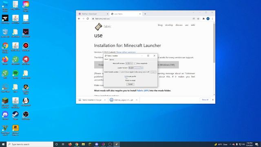This screenshot has width=261, height=147.
Task: Open the Recycle Bin desktop icon
Action: click(x=5, y=33)
